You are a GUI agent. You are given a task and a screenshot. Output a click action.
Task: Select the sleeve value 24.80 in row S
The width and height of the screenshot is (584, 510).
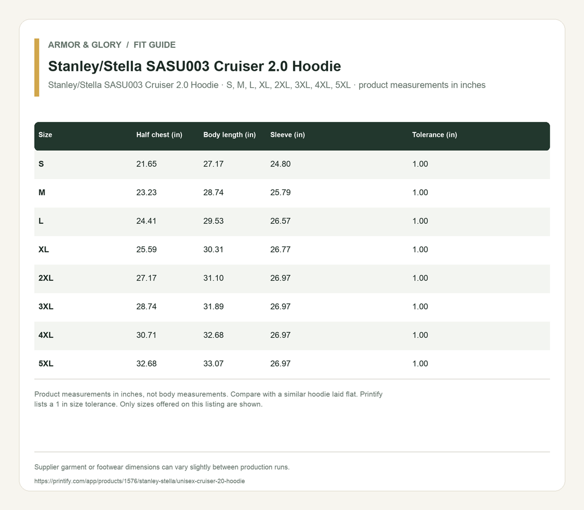[281, 164]
